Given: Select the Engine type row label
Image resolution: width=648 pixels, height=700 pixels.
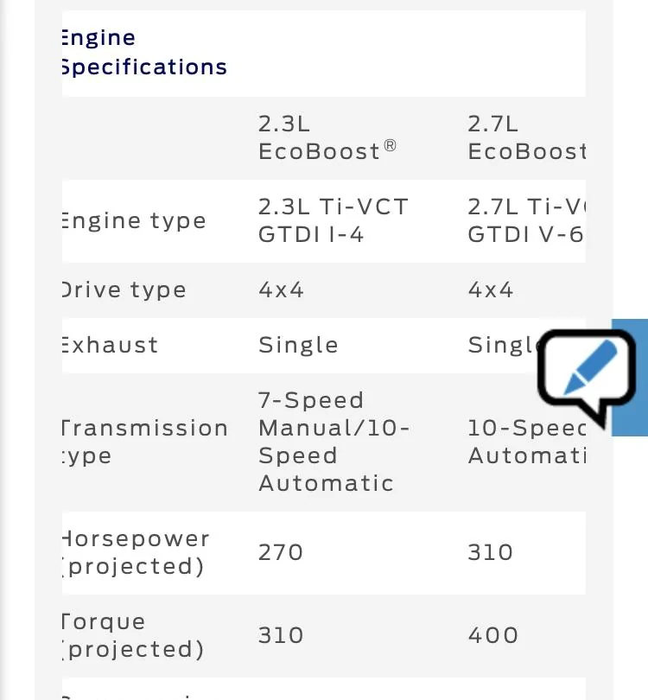Looking at the screenshot, I should (x=134, y=221).
